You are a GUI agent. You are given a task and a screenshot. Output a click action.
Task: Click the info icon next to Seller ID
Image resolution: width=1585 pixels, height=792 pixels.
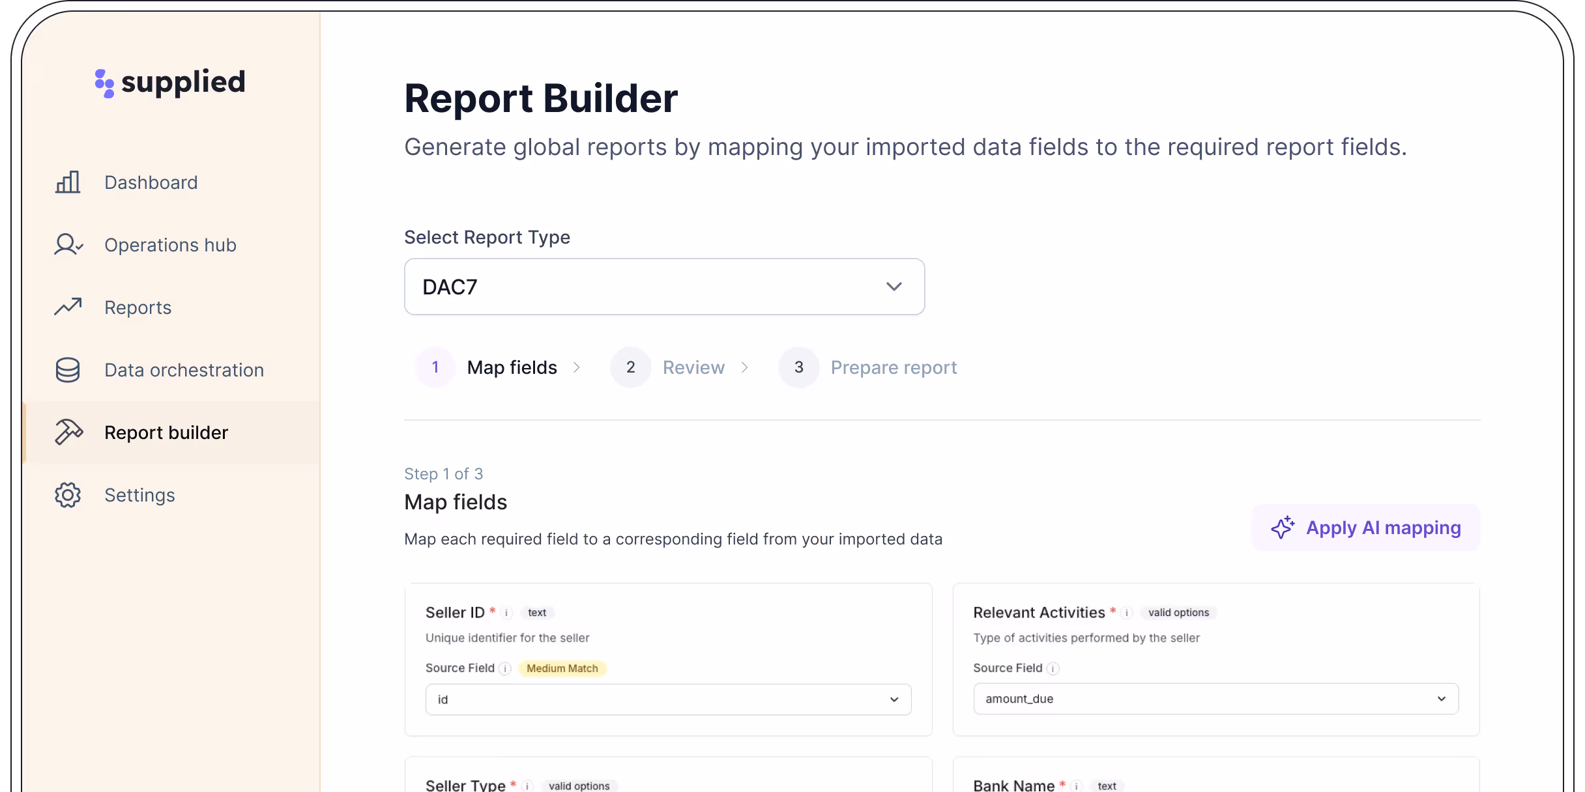point(507,612)
